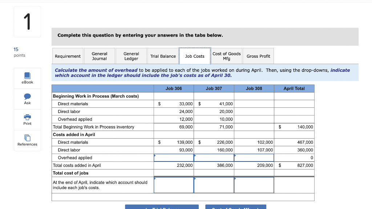This screenshot has height=209, width=372.
Task: Switch to the Requirement tab
Action: click(68, 56)
